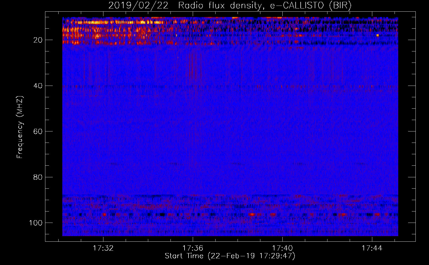Click the 60 MHz frequency tick label
This screenshot has height=265, width=429.
(x=38, y=131)
